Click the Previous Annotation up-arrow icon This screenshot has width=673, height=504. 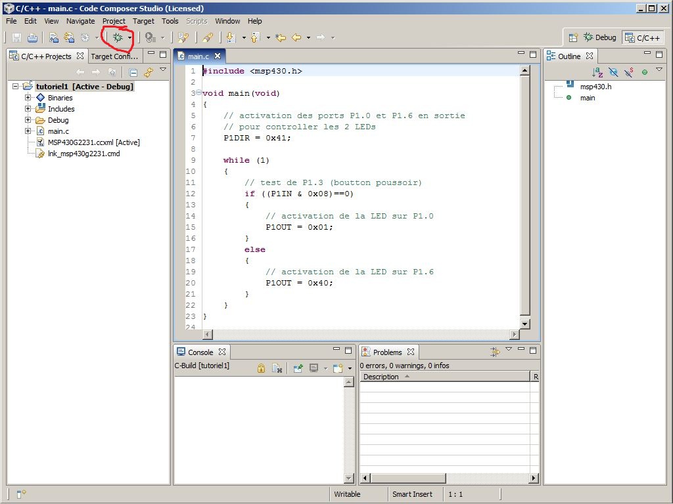256,37
